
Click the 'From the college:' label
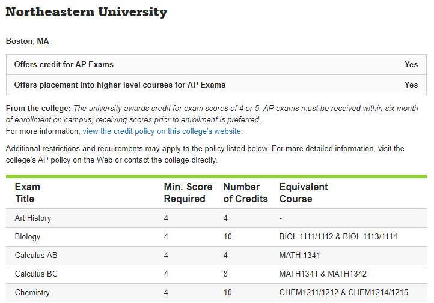tap(38, 108)
